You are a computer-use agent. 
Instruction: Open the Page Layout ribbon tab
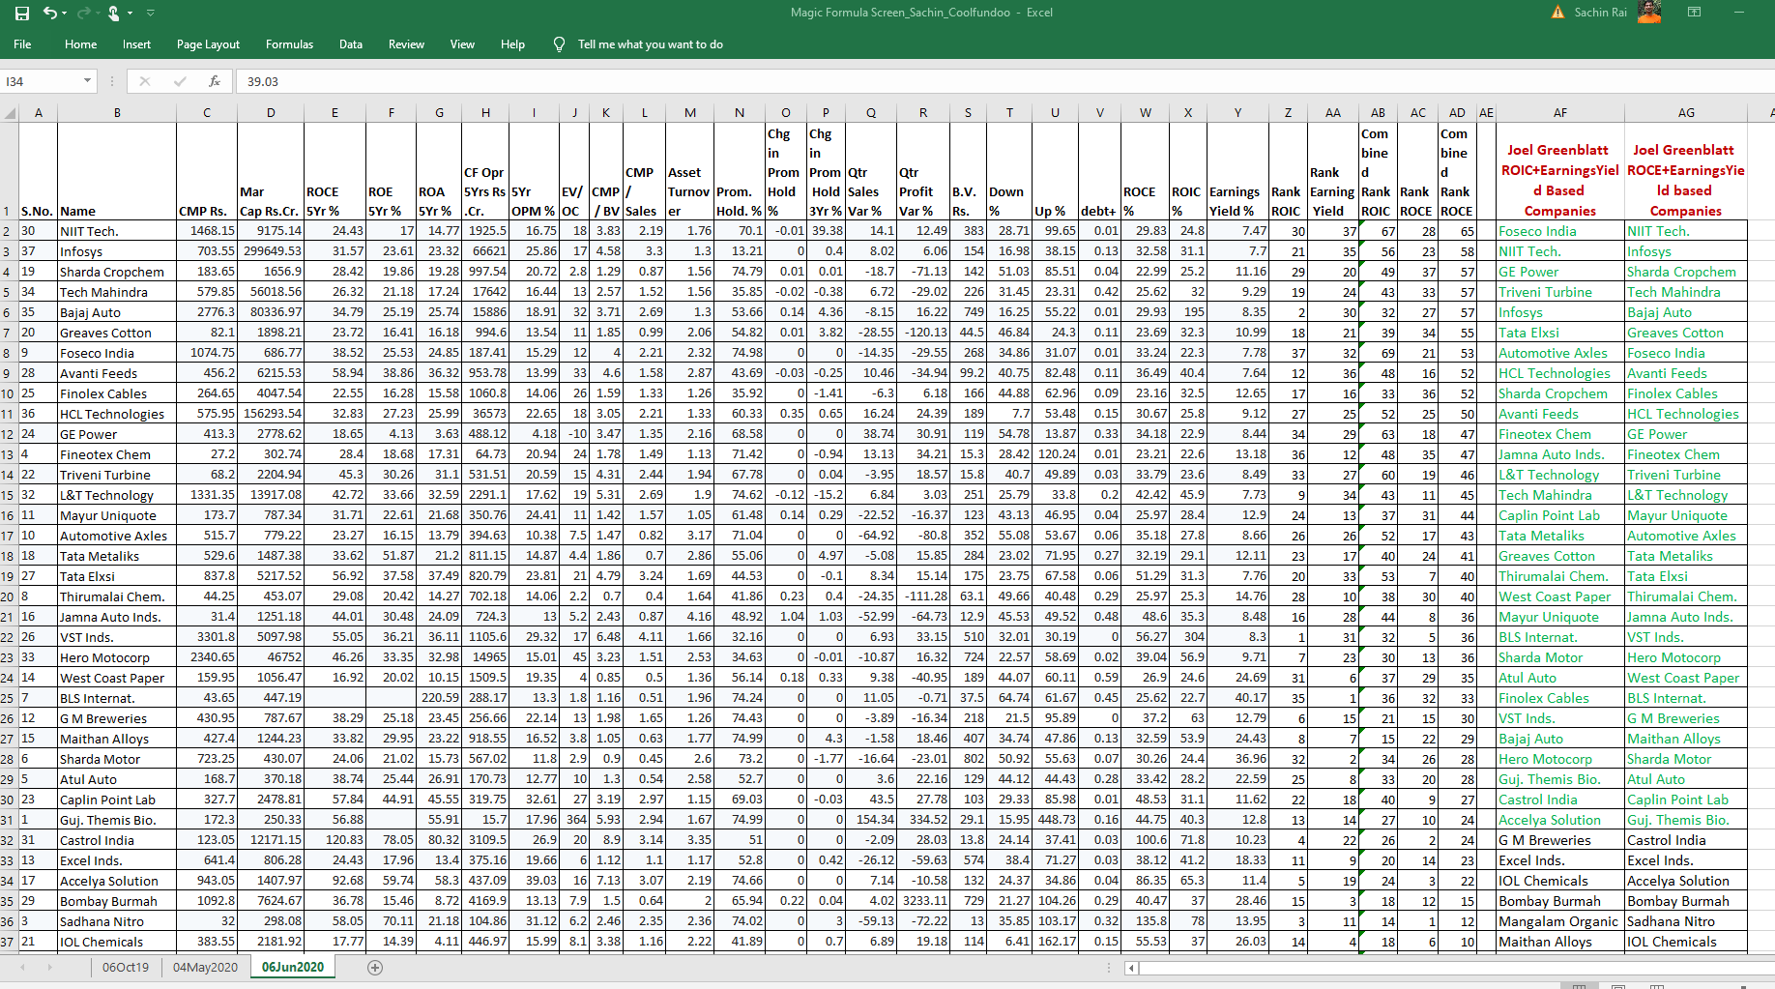coord(208,44)
